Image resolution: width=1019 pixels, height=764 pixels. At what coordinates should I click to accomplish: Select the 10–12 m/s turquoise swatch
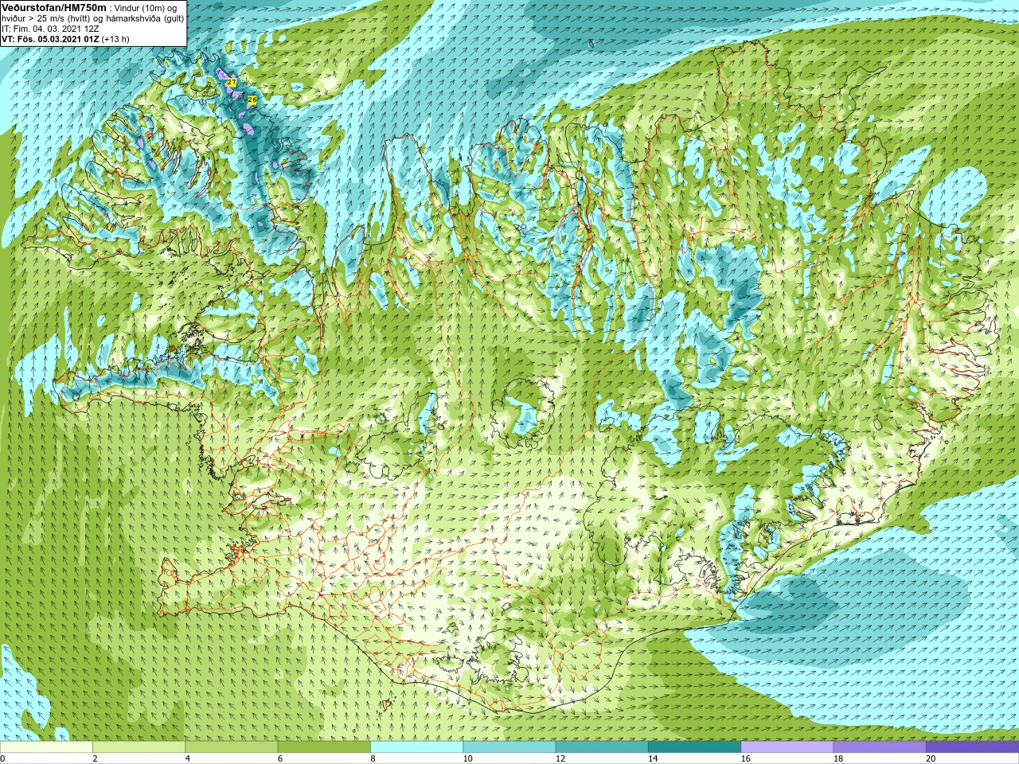pyautogui.click(x=509, y=747)
